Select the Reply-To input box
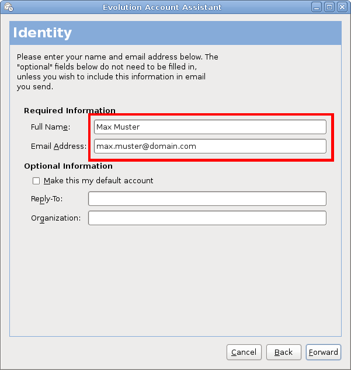This screenshot has height=370, width=351. 207,199
